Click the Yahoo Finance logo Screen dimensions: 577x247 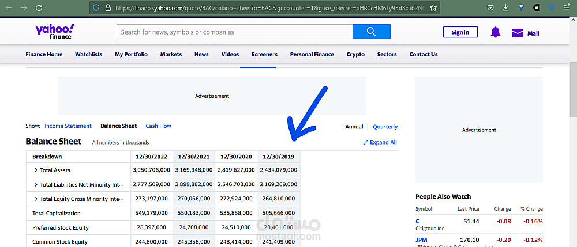[55, 32]
